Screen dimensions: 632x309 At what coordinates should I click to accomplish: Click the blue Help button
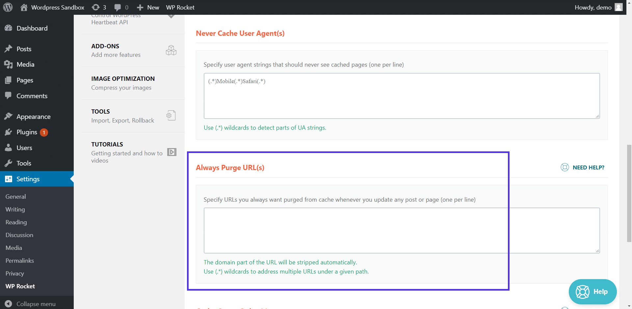pyautogui.click(x=592, y=292)
